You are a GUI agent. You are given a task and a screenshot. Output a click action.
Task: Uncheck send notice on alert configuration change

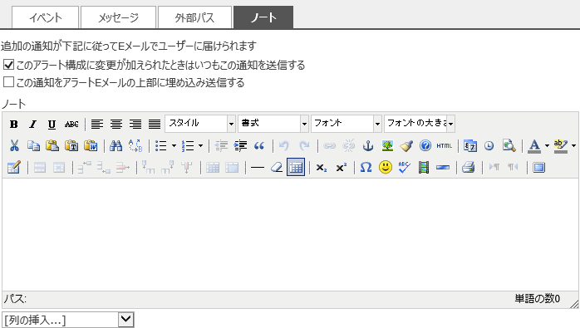(x=8, y=65)
